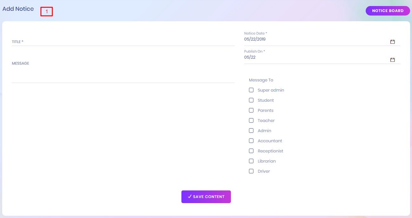Go to the Notice Board page

(x=388, y=11)
